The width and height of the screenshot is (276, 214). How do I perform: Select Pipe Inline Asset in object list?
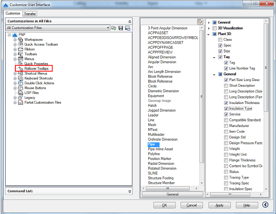(160, 149)
